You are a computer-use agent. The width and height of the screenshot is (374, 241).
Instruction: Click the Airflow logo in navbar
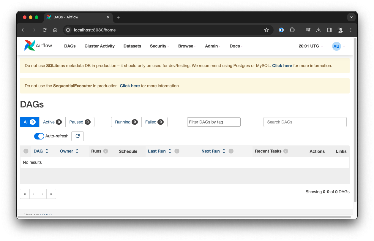(38, 46)
